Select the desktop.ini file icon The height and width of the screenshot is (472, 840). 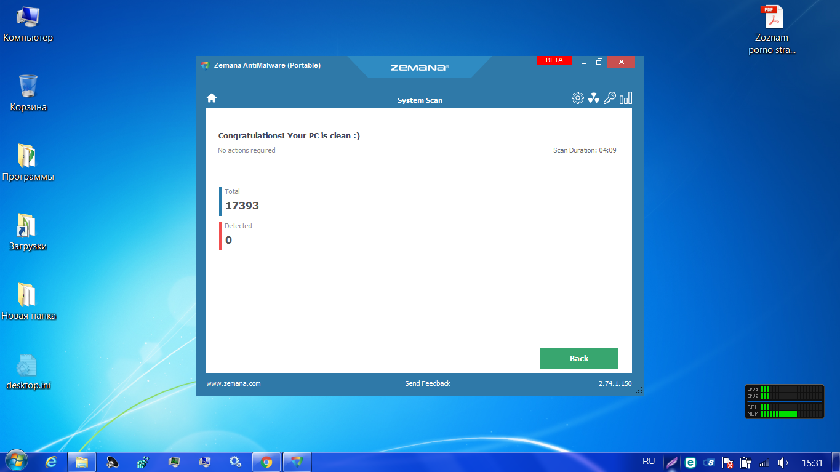pos(28,372)
